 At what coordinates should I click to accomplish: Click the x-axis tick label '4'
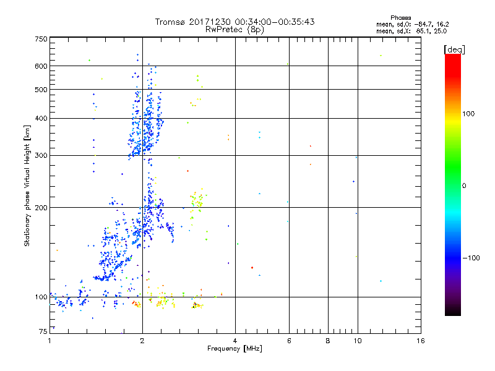point(235,341)
